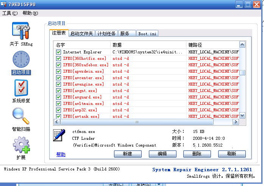
Task: Click the horizontal scroll right arrow
Action: (x=236, y=122)
